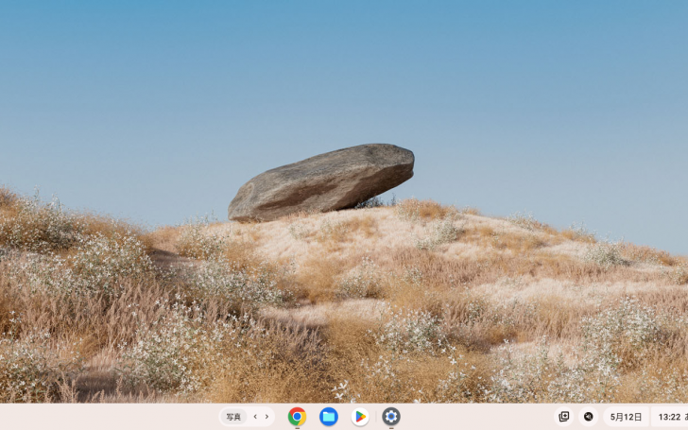Open the calendar via 5月12日

pyautogui.click(x=626, y=417)
